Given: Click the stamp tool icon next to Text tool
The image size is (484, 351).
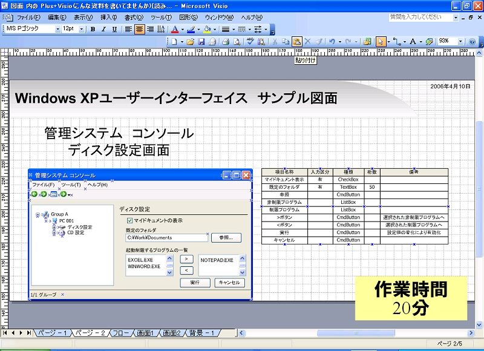Looking at the screenshot, I should [x=429, y=41].
